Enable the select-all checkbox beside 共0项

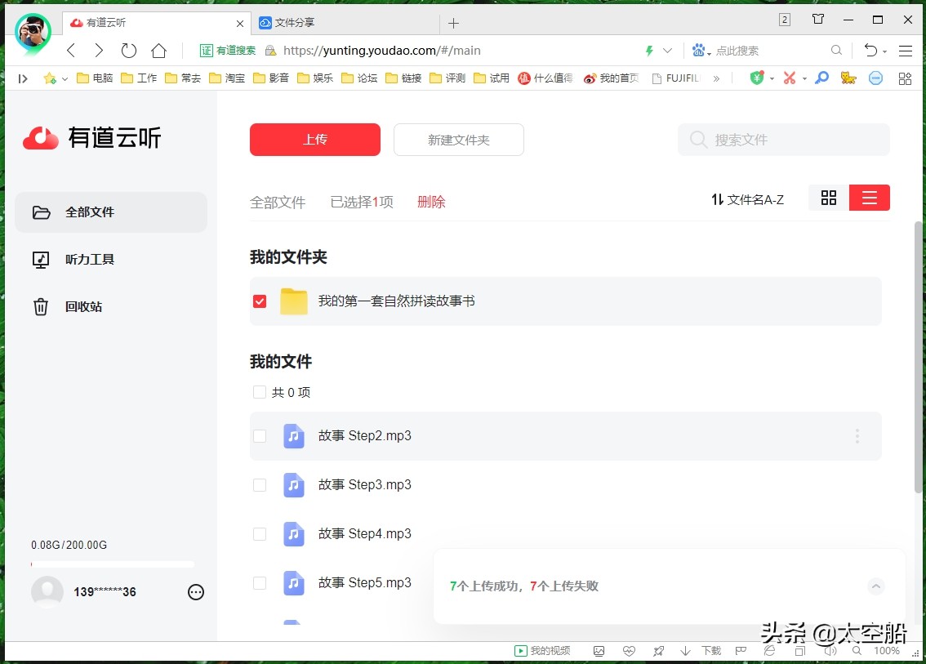click(260, 392)
